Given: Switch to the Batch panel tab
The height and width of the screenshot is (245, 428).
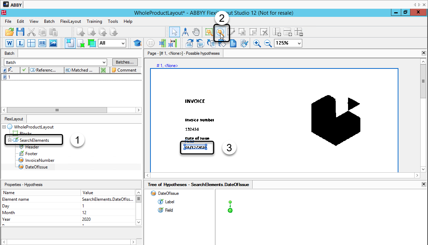Looking at the screenshot, I should (10, 53).
